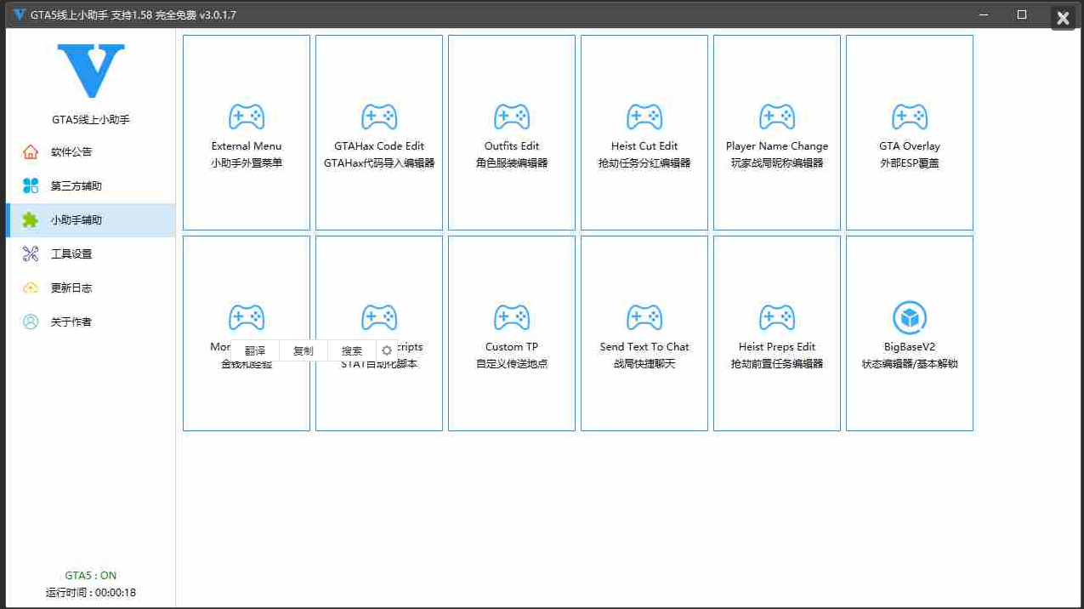This screenshot has height=609, width=1084.
Task: Open the Outfits Edit tile
Action: tap(512, 133)
